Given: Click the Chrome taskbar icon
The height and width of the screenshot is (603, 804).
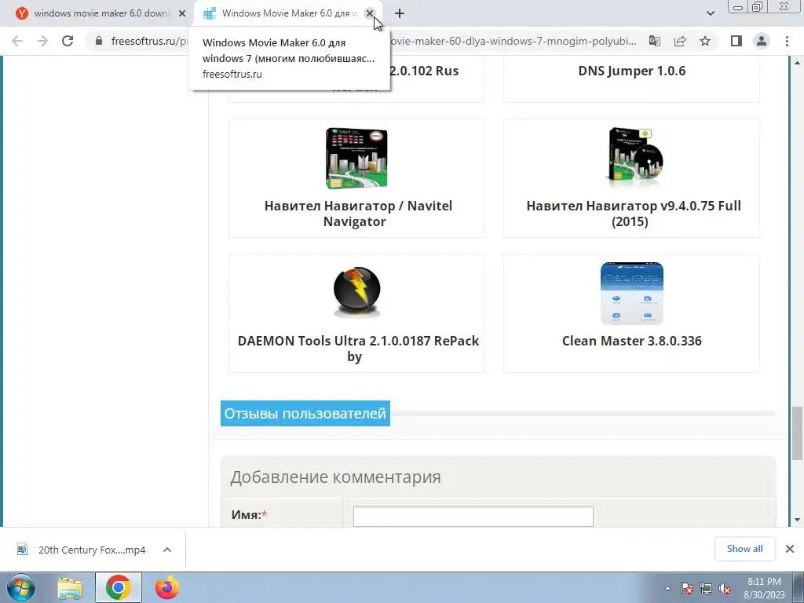Looking at the screenshot, I should coord(119,587).
